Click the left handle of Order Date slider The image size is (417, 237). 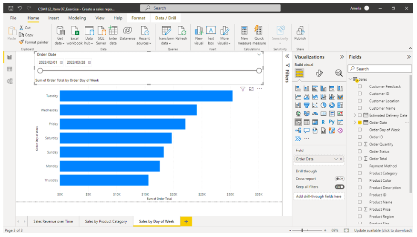pyautogui.click(x=40, y=71)
